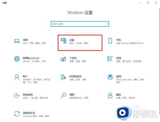
Task: Click the 轻松使用 ease of access icon
Action: point(17,95)
